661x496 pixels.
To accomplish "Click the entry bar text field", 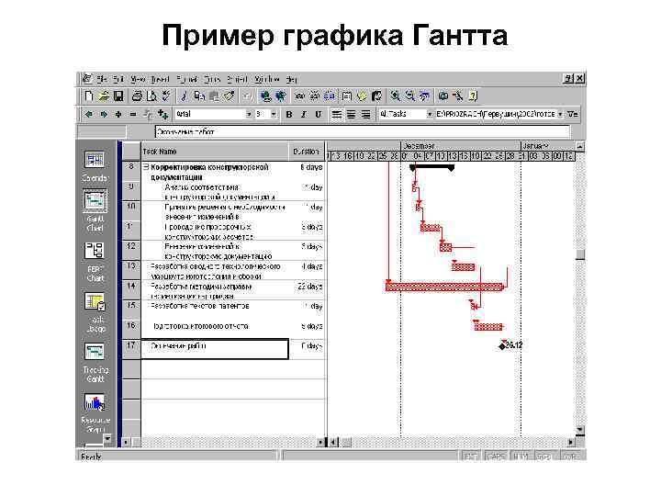I will 363,132.
